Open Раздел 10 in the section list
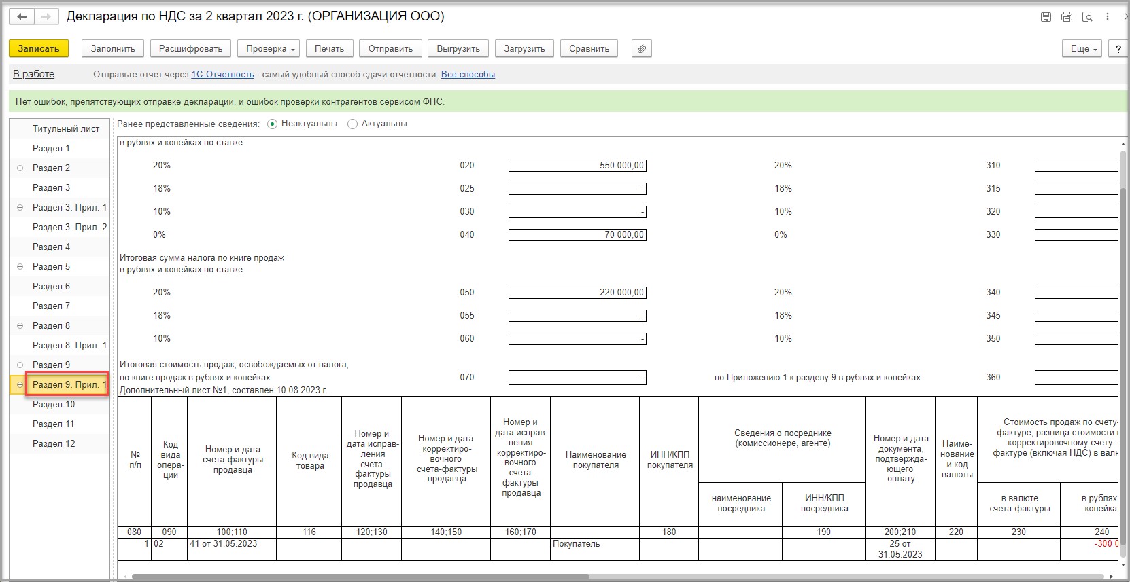The height and width of the screenshot is (582, 1130). tap(54, 404)
